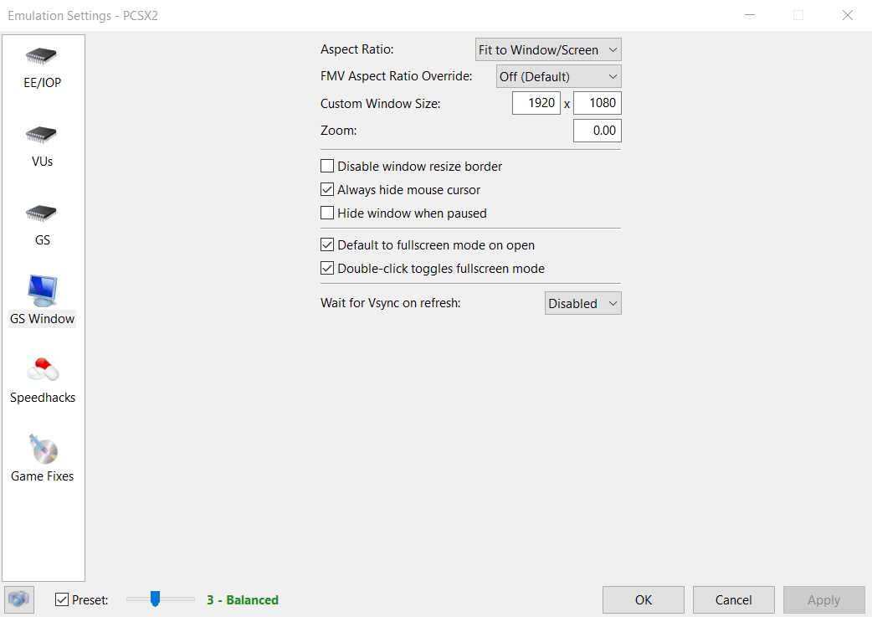Uncheck Default to fullscreen mode on open
Image resolution: width=872 pixels, height=617 pixels.
click(x=327, y=244)
